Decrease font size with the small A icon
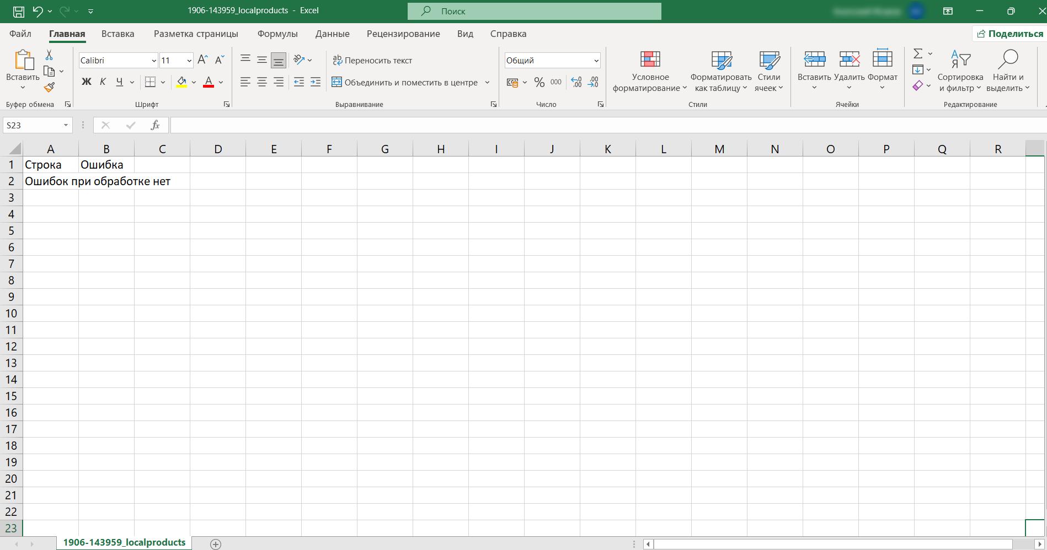 (x=220, y=60)
